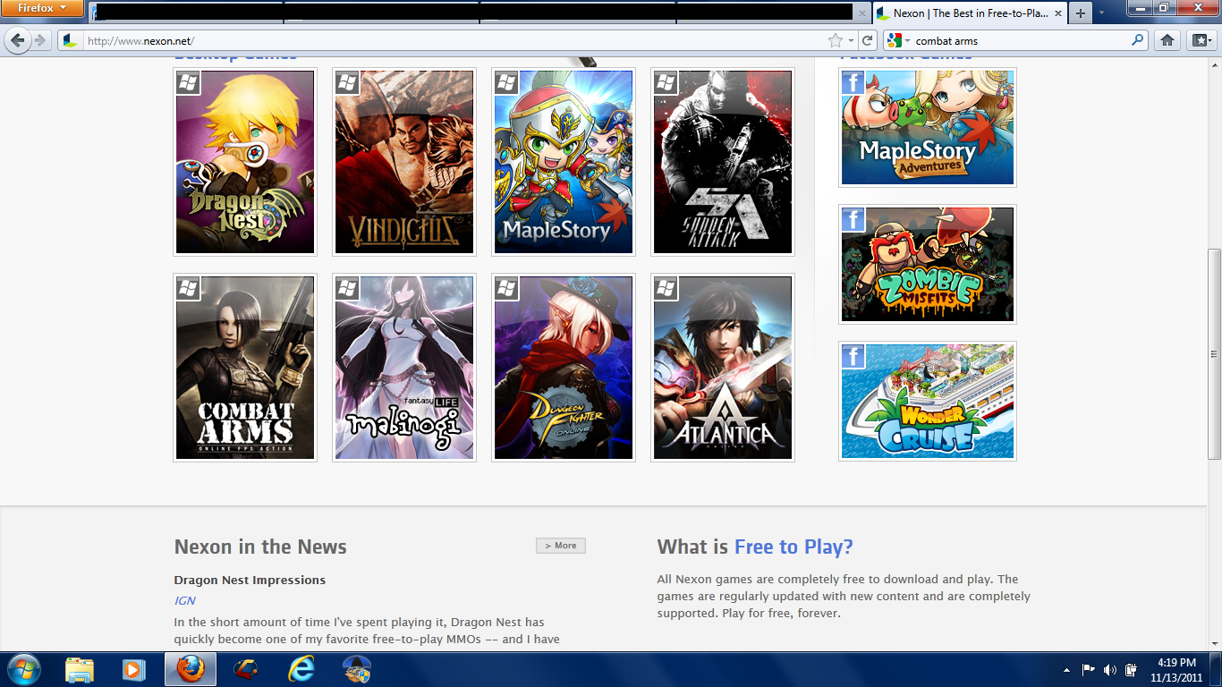Open the Windows Start menu
Image resolution: width=1222 pixels, height=687 pixels.
click(x=24, y=669)
